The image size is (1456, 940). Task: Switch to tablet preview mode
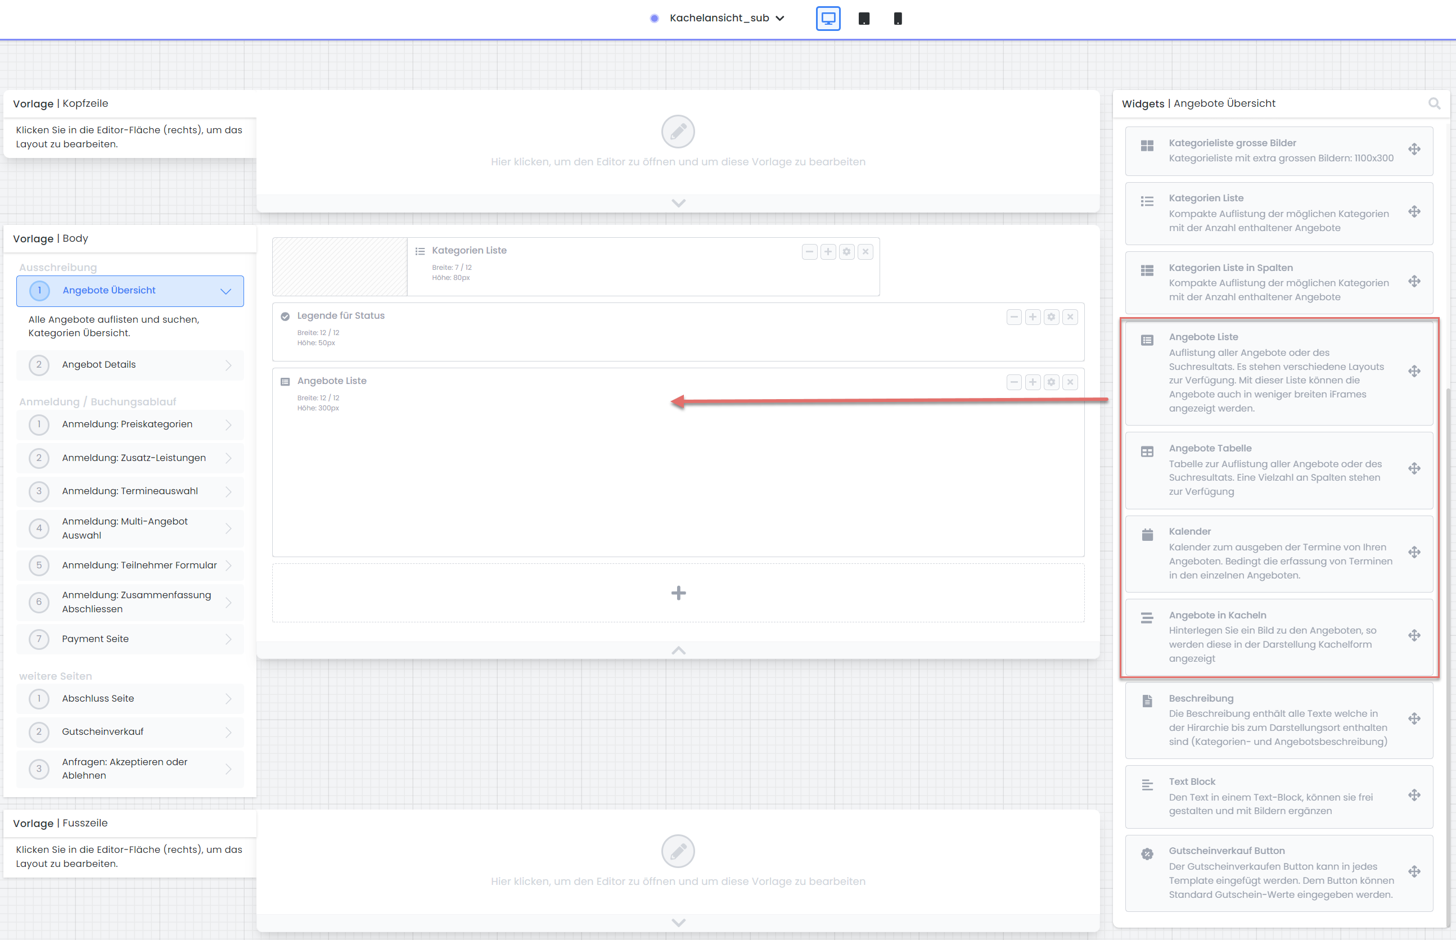pos(864,19)
